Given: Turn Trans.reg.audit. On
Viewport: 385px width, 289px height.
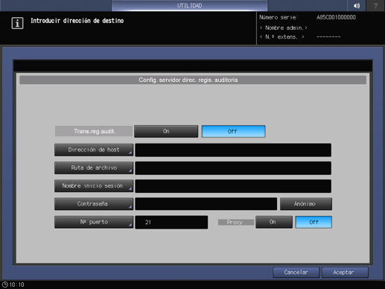Looking at the screenshot, I should 166,131.
